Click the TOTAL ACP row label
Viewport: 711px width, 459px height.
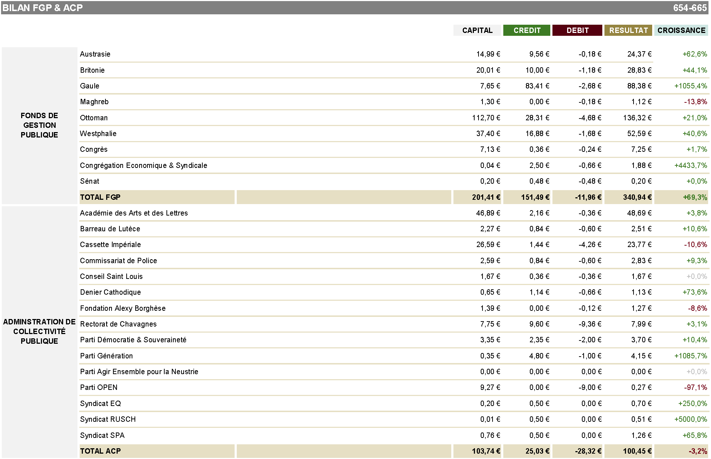click(x=100, y=451)
